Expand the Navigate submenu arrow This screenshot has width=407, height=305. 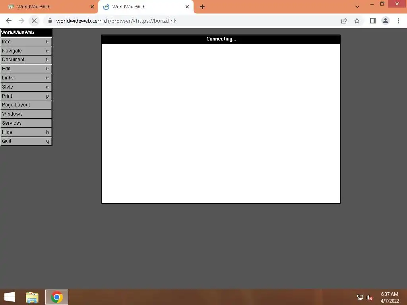[x=47, y=51]
